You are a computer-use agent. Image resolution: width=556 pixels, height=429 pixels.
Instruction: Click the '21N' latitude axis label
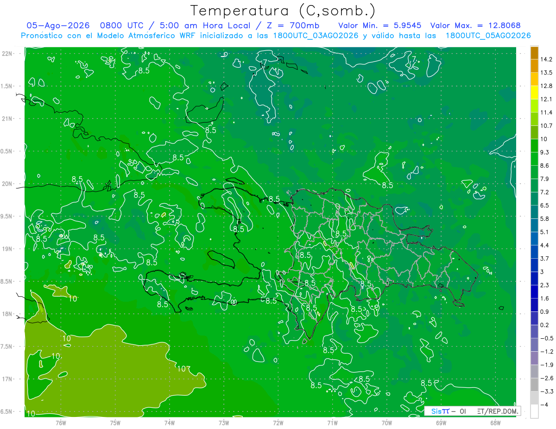[7, 119]
